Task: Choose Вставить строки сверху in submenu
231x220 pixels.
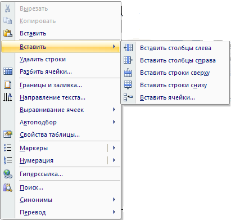Action: 175,73
